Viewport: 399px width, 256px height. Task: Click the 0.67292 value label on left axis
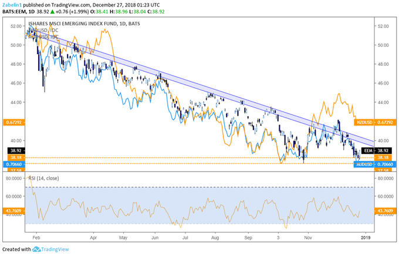point(14,122)
